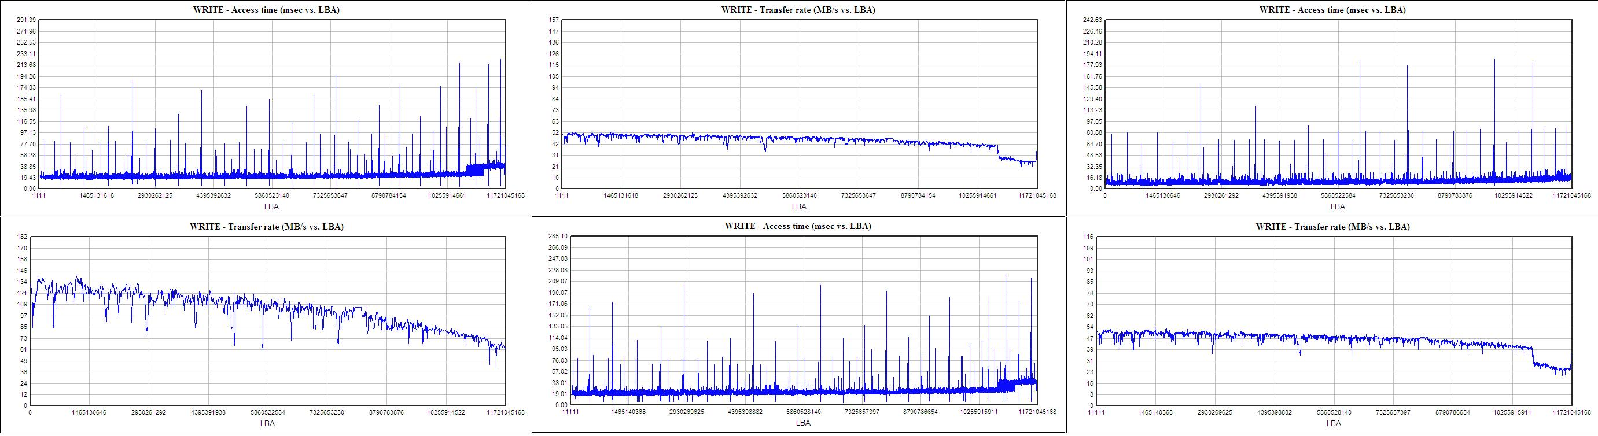Select the 38.01 axis value
The width and height of the screenshot is (1598, 436).
[560, 383]
